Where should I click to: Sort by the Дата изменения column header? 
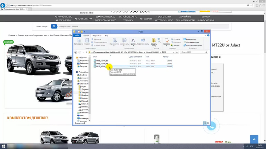coord(136,57)
